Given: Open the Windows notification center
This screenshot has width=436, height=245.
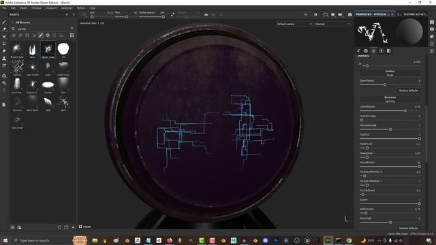Looking at the screenshot, I should coord(429,240).
